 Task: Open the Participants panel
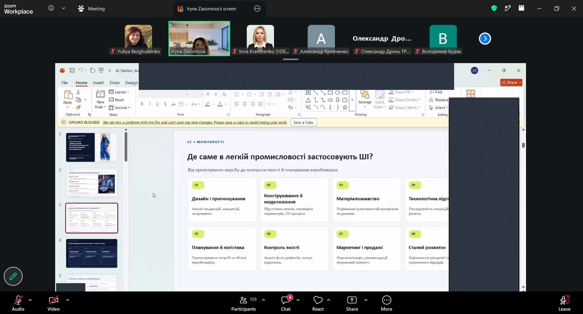pos(244,304)
